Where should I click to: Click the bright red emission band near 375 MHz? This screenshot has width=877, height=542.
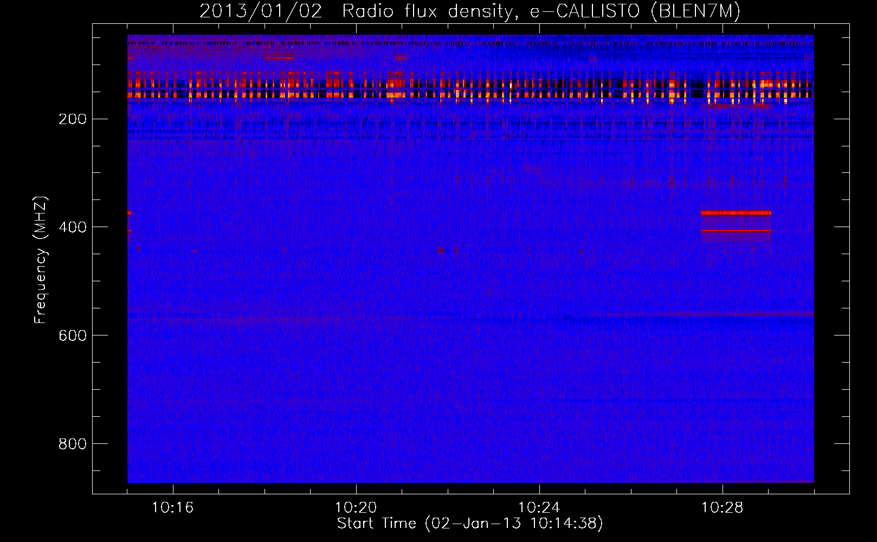(736, 213)
